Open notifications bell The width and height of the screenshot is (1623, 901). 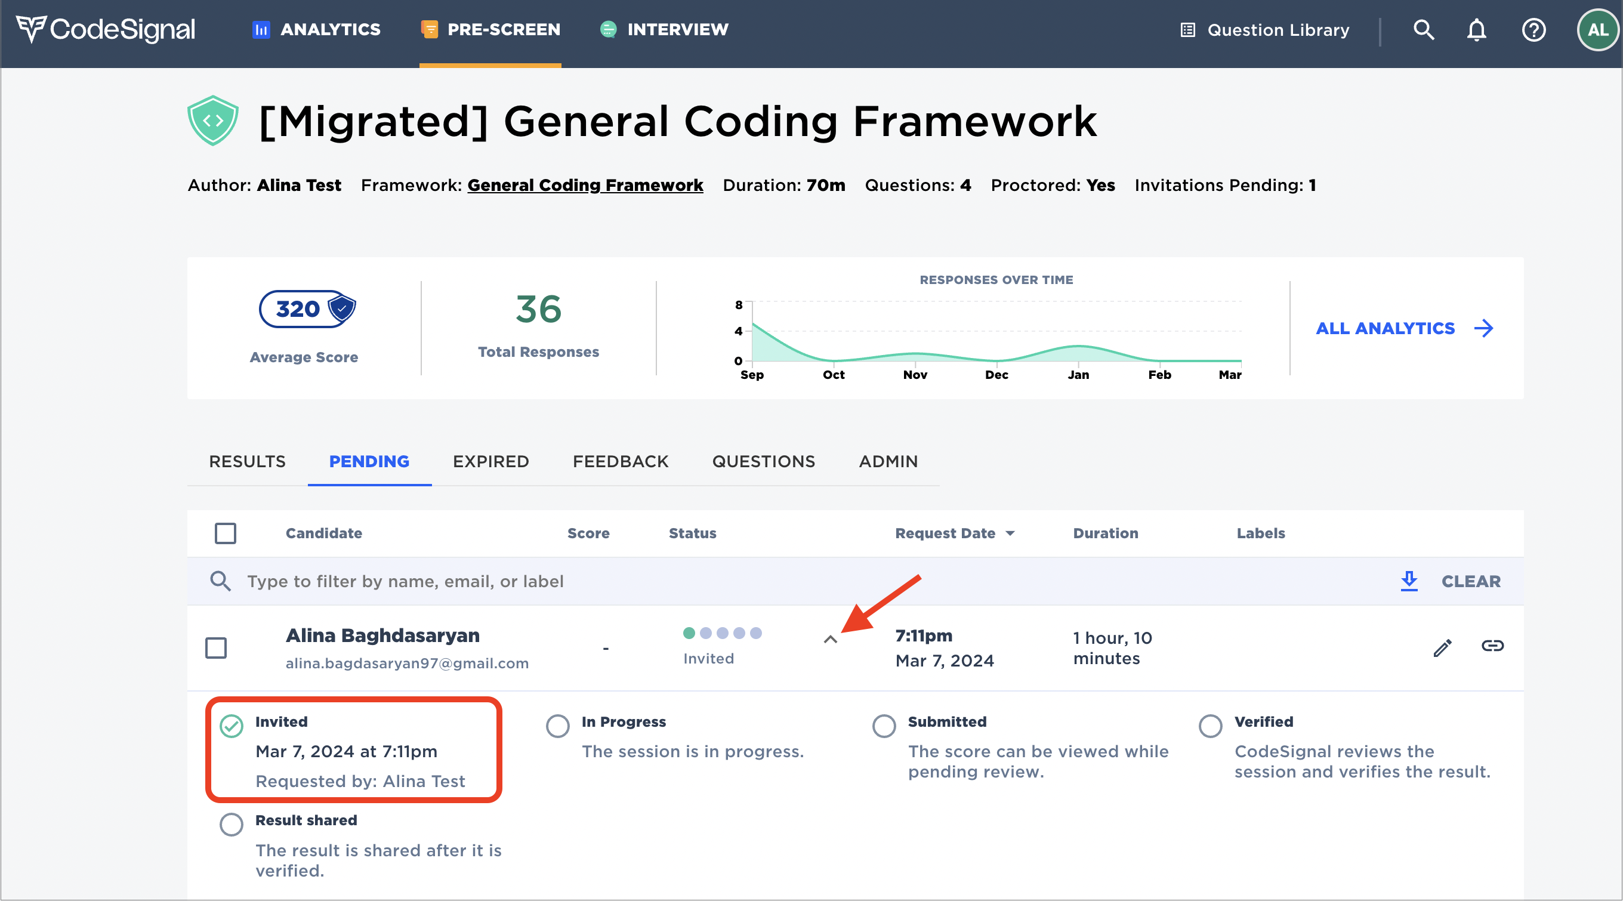click(1476, 30)
